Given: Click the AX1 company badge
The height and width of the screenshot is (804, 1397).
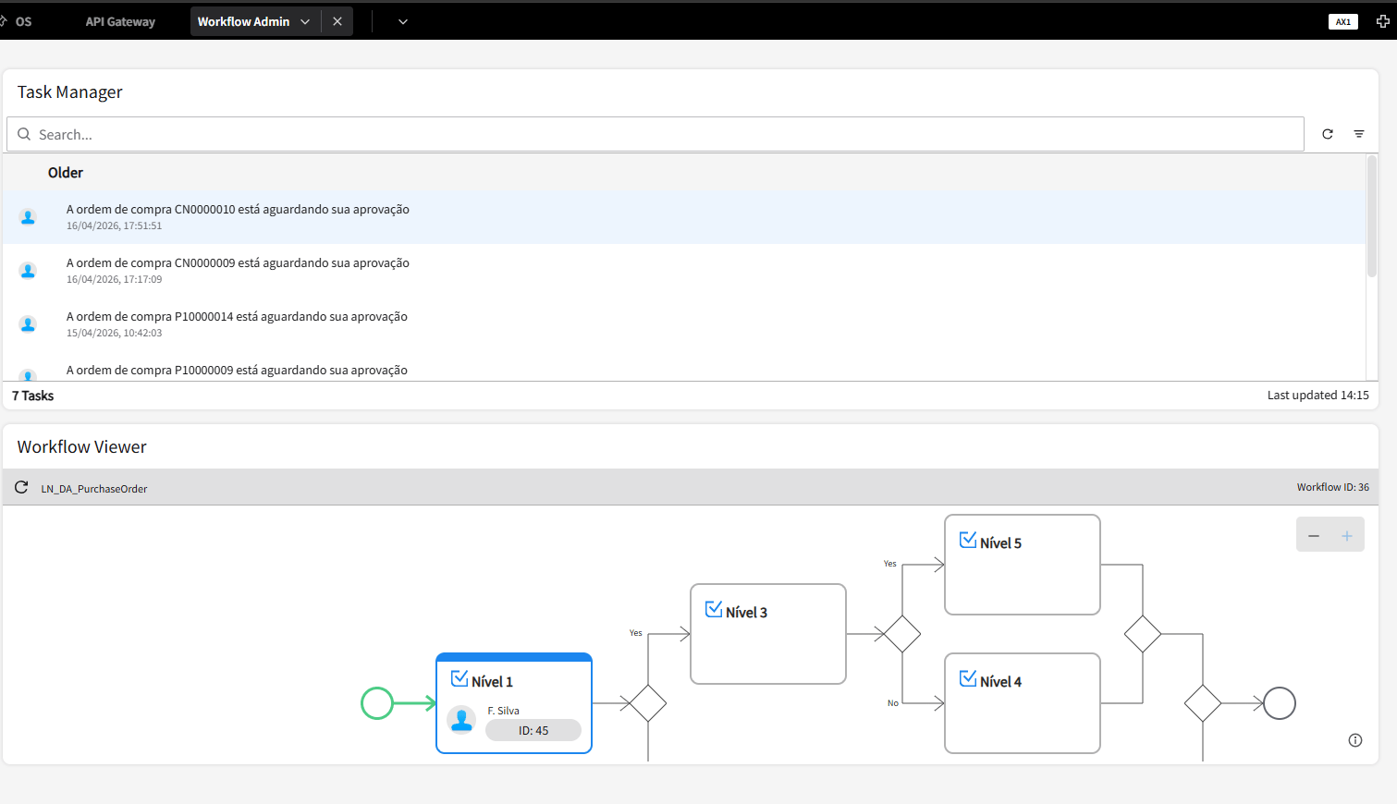Looking at the screenshot, I should click(x=1343, y=21).
